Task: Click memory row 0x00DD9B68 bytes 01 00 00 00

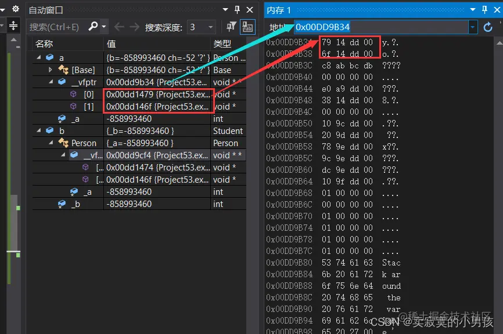Action: (x=347, y=193)
